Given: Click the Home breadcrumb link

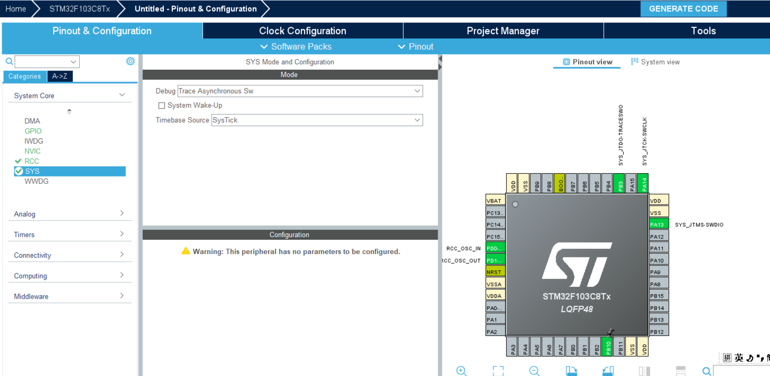Looking at the screenshot, I should click(x=16, y=9).
